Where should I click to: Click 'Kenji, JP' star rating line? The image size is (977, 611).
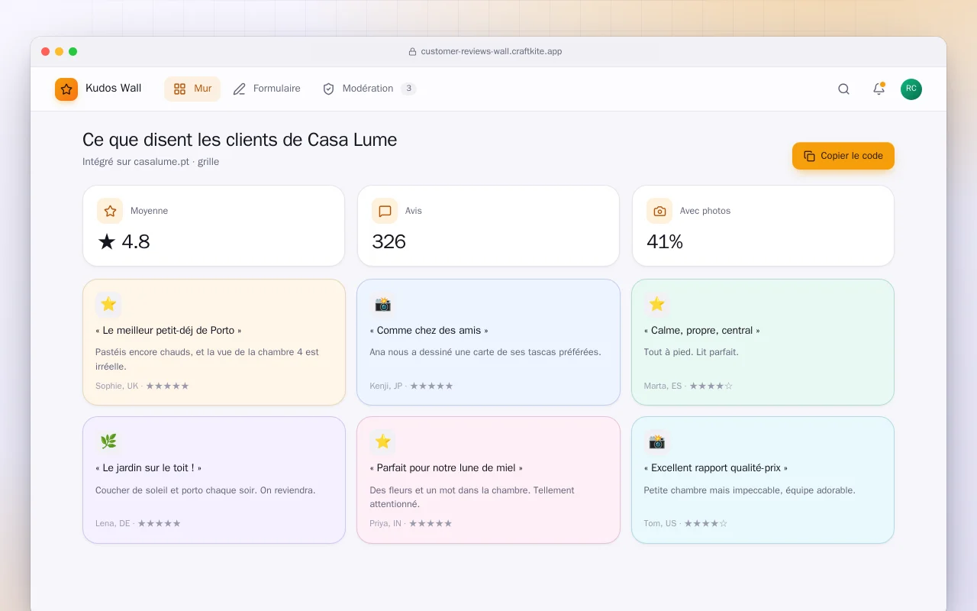[411, 386]
